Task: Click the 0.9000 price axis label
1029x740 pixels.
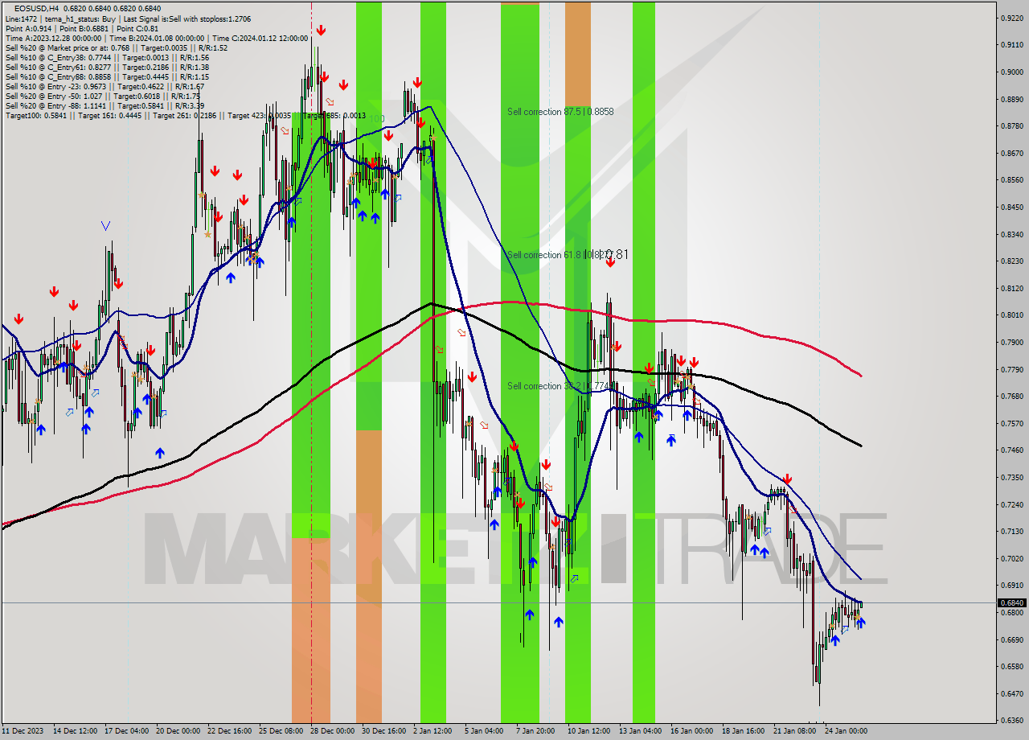Action: pos(1012,72)
